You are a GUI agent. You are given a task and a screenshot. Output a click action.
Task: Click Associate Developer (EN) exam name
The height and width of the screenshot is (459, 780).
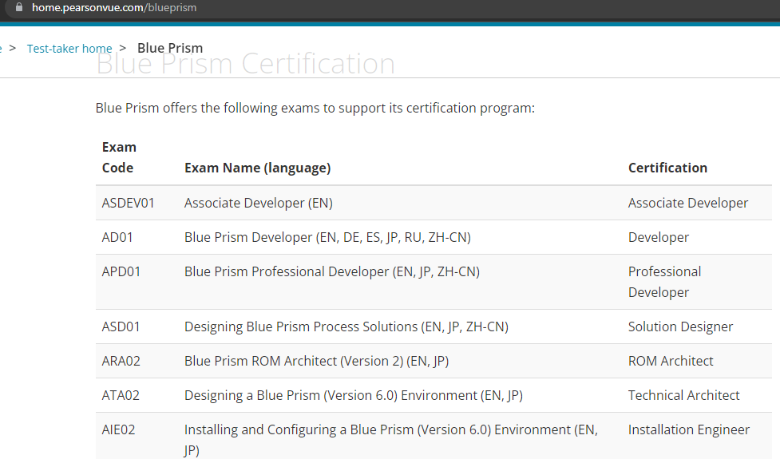[259, 203]
